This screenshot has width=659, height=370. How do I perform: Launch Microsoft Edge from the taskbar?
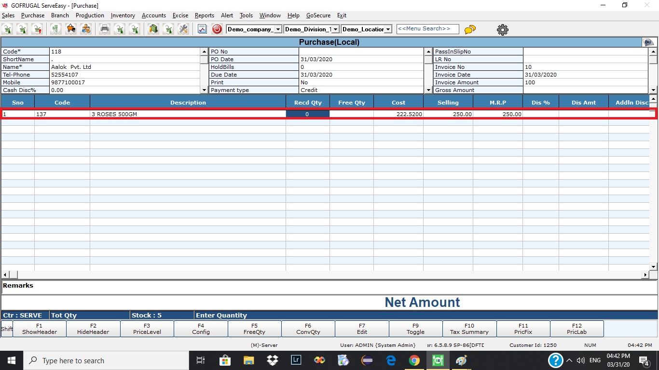click(x=391, y=360)
